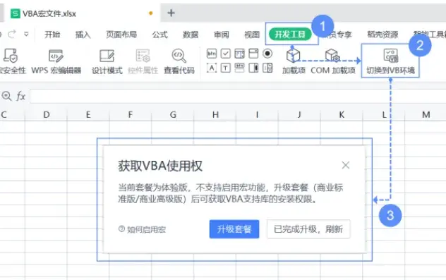The height and width of the screenshot is (280, 446).
Task: Click the fx insert function icon
Action: (20, 96)
